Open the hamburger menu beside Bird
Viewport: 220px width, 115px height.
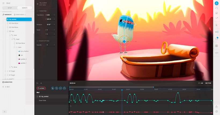(x=3, y=3)
